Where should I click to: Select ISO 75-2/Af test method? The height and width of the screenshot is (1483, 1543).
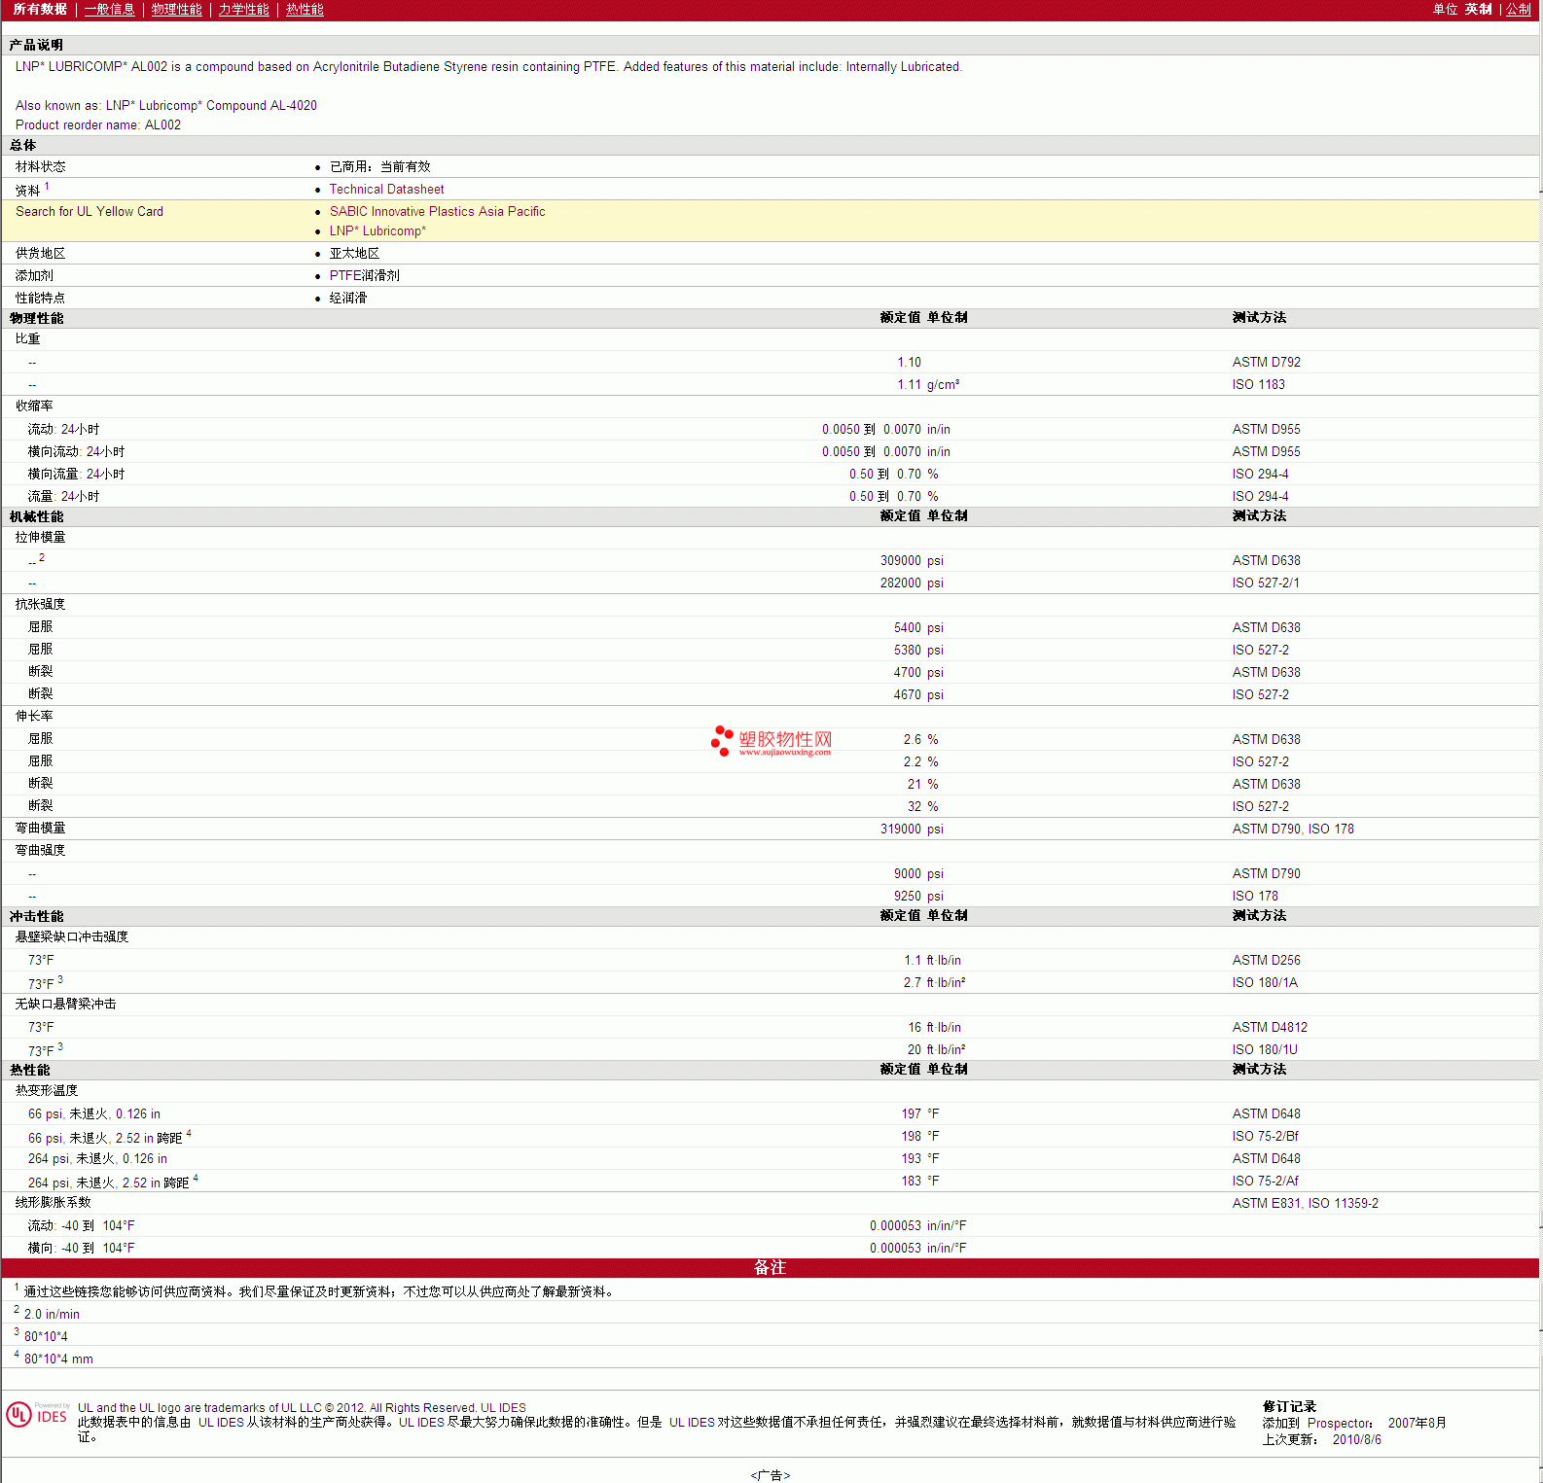coord(1265,1182)
